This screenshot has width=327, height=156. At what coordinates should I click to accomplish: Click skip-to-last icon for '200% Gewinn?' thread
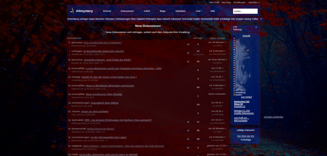point(188,148)
